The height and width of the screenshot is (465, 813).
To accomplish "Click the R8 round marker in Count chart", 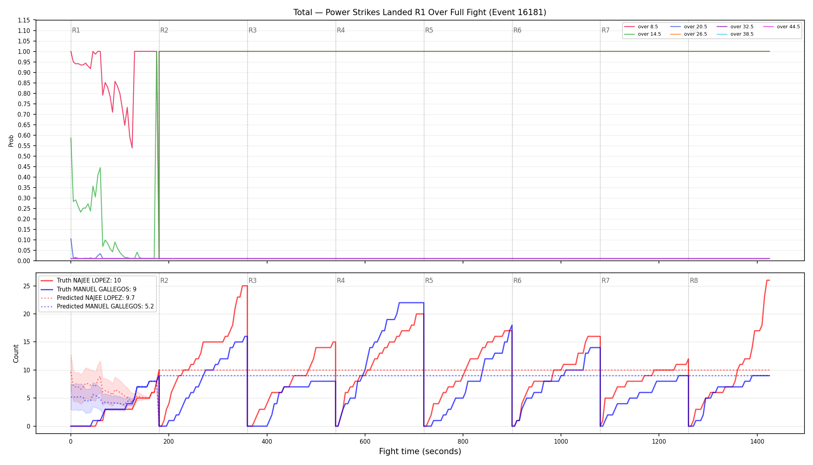I will (x=694, y=281).
